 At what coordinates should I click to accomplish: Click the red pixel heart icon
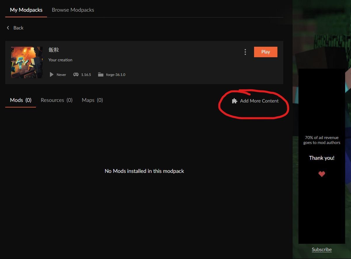(x=322, y=174)
